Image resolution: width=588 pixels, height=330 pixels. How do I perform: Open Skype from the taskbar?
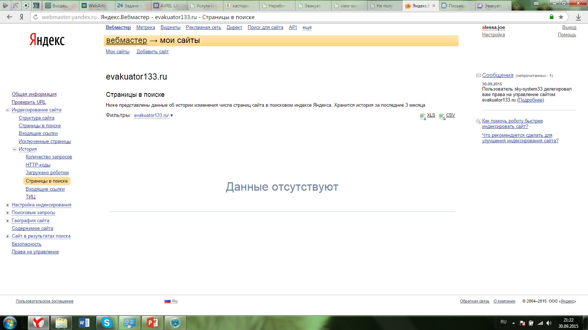click(x=107, y=323)
